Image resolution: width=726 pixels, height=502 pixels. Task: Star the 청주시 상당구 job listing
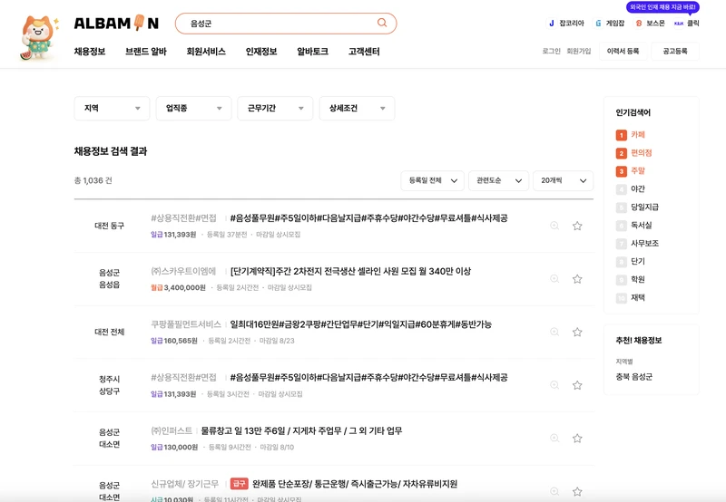pyautogui.click(x=577, y=385)
